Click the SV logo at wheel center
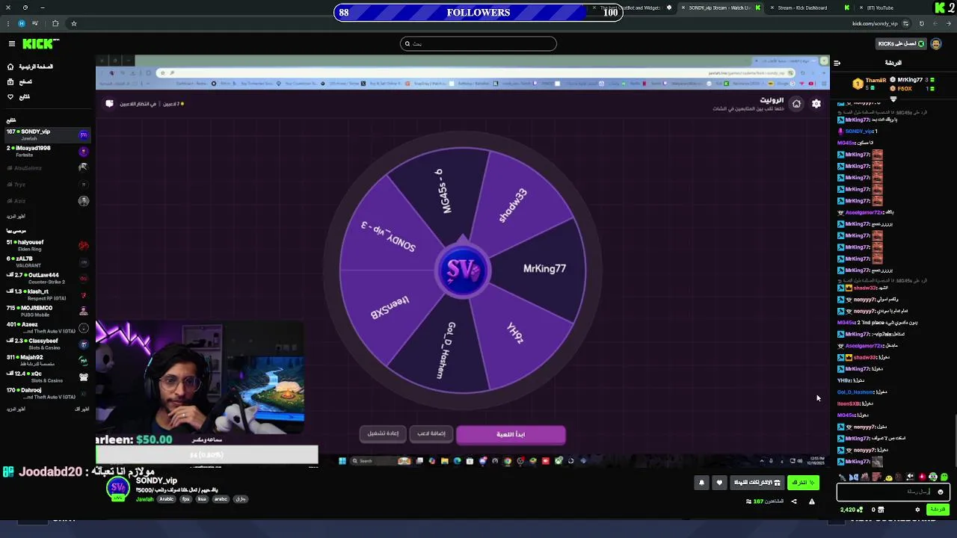This screenshot has width=957, height=538. pyautogui.click(x=463, y=270)
